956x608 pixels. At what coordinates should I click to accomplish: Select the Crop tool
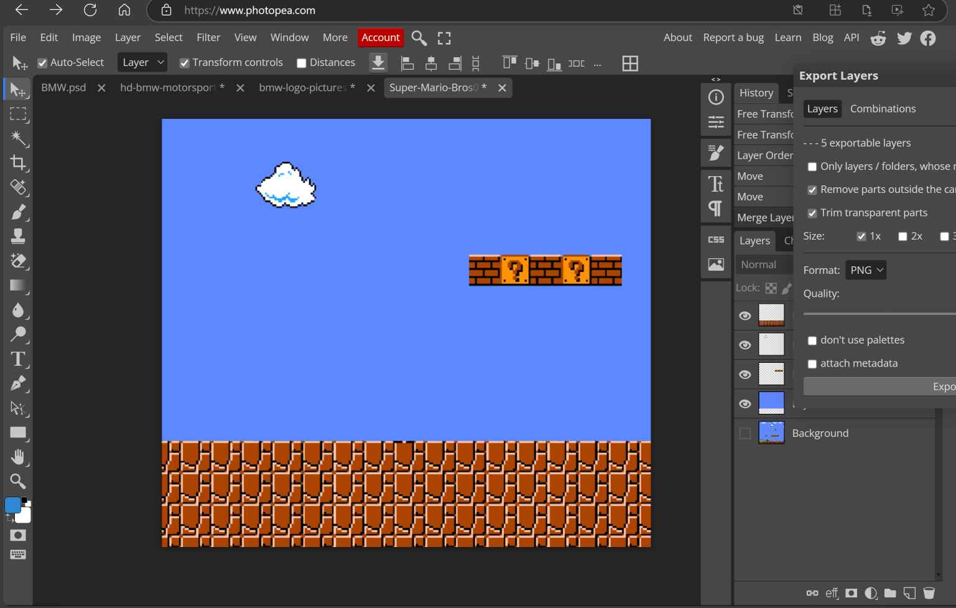18,163
